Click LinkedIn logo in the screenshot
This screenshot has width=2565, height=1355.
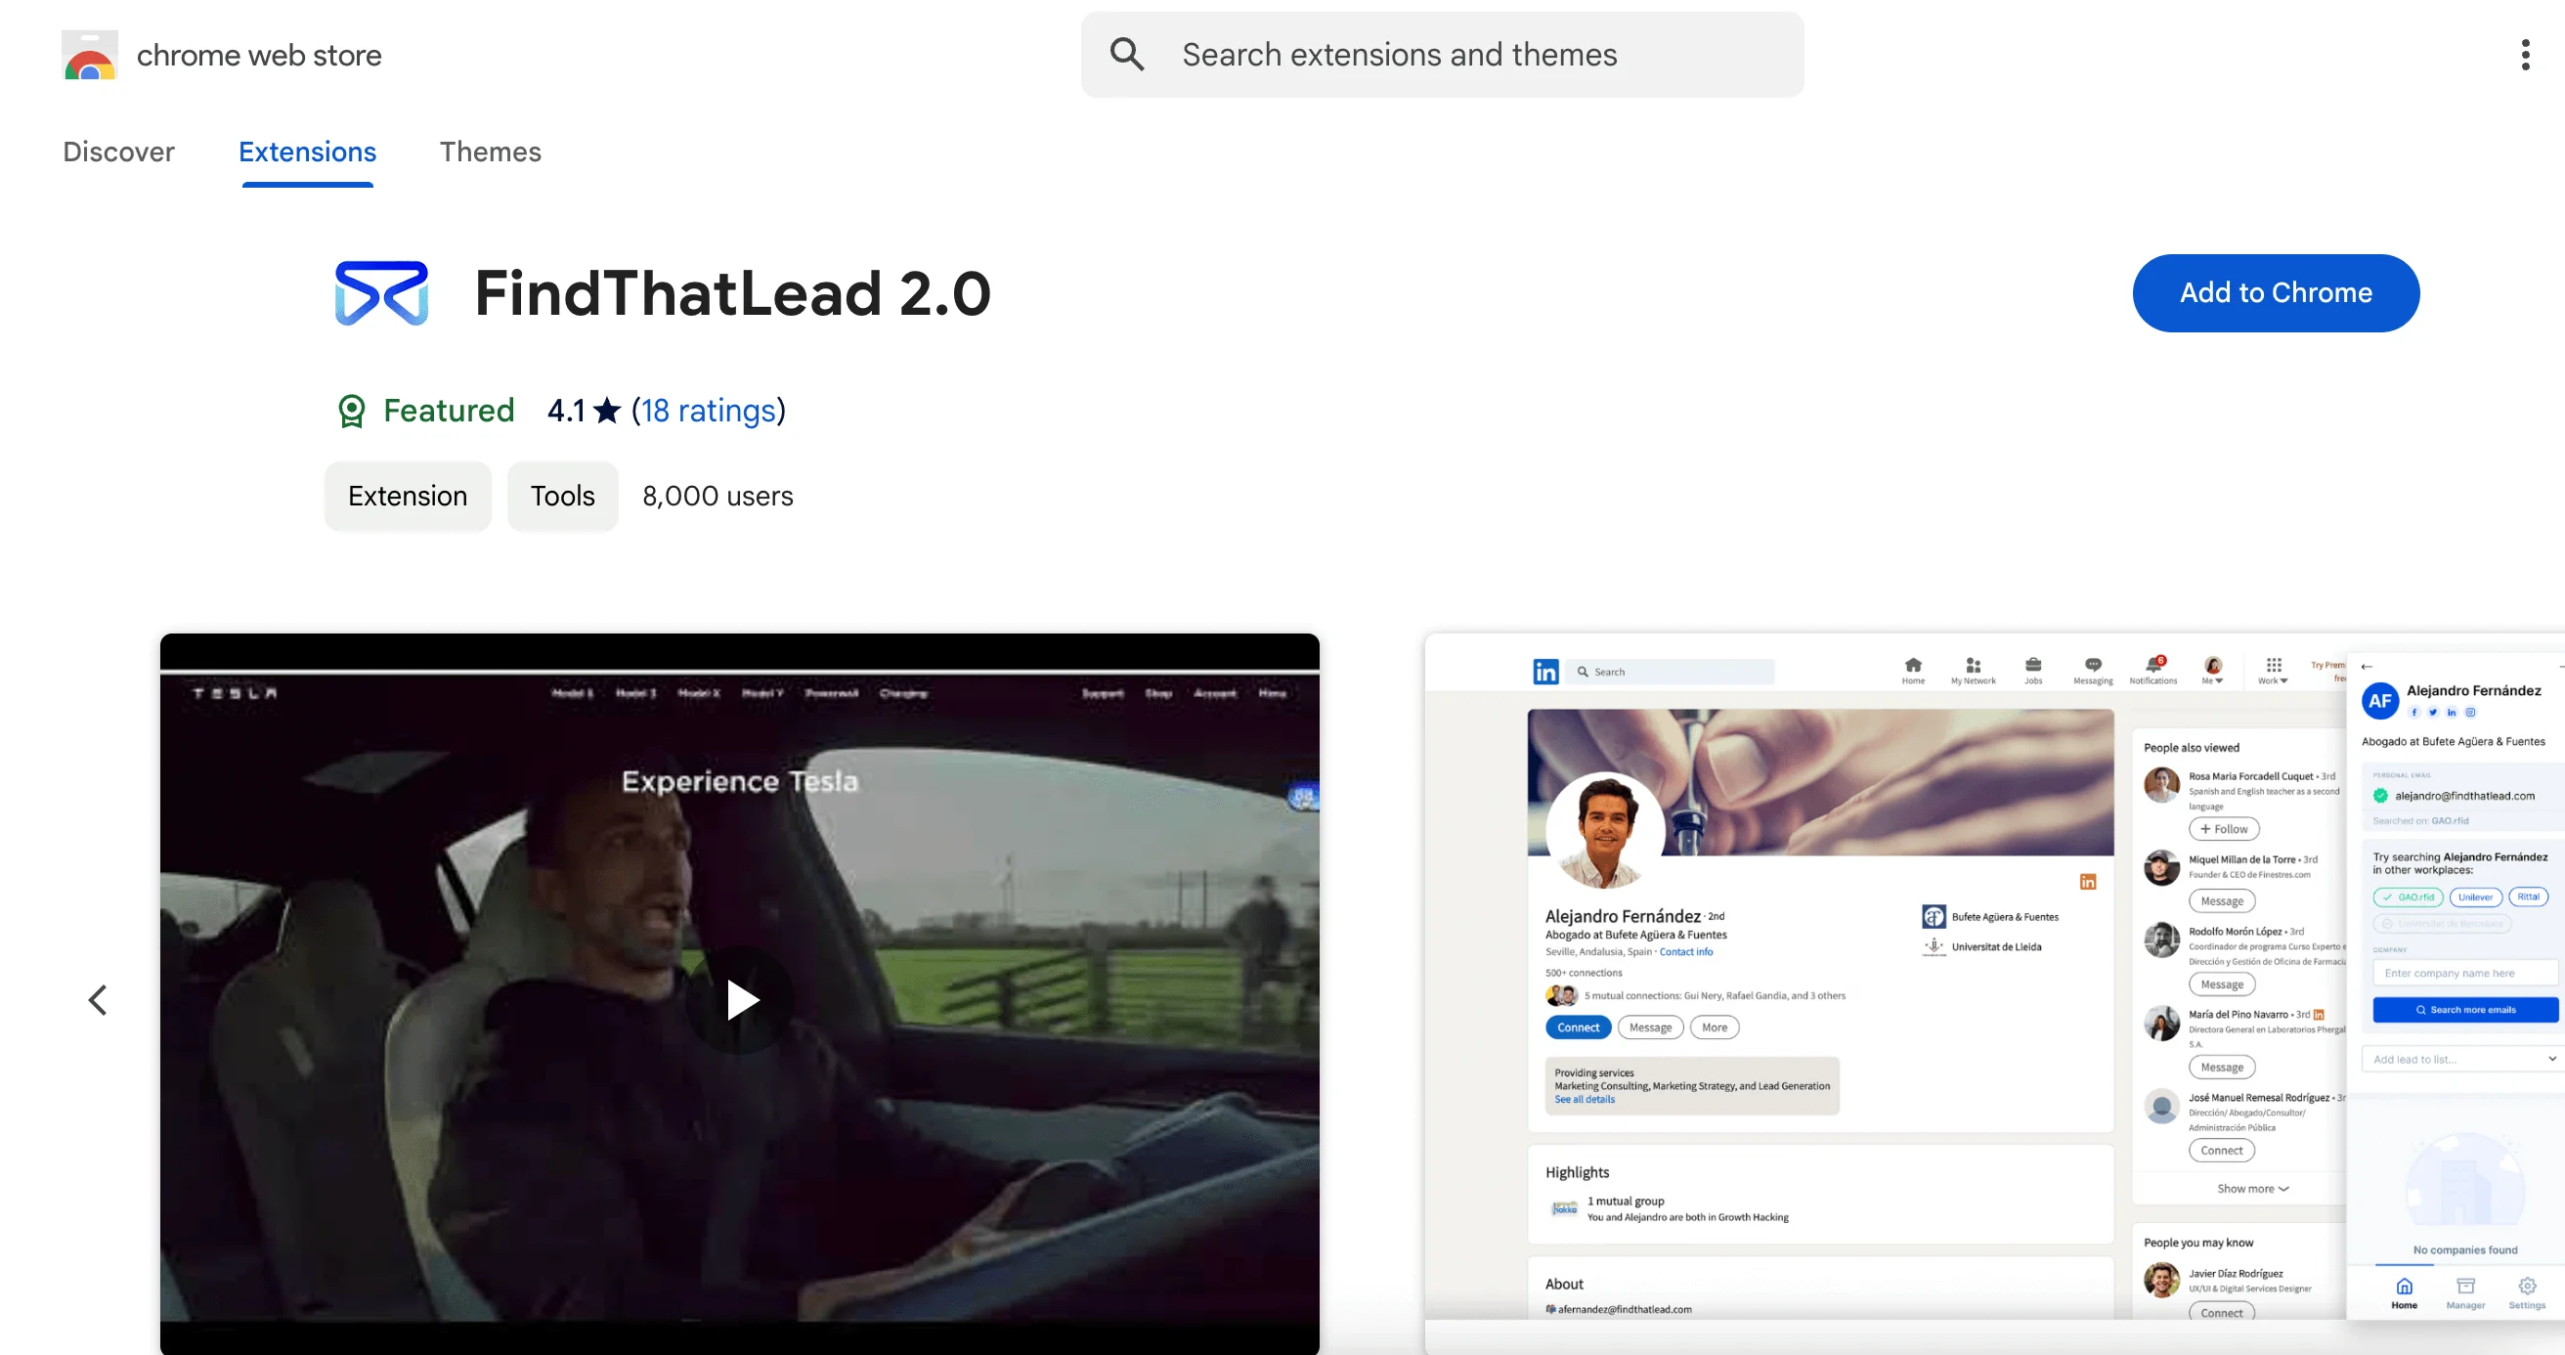point(1545,672)
